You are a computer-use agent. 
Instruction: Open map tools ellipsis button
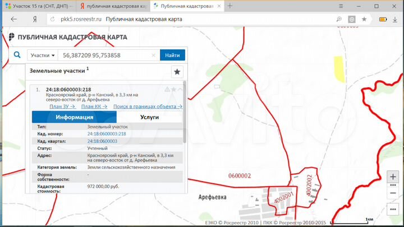pyautogui.click(x=393, y=209)
